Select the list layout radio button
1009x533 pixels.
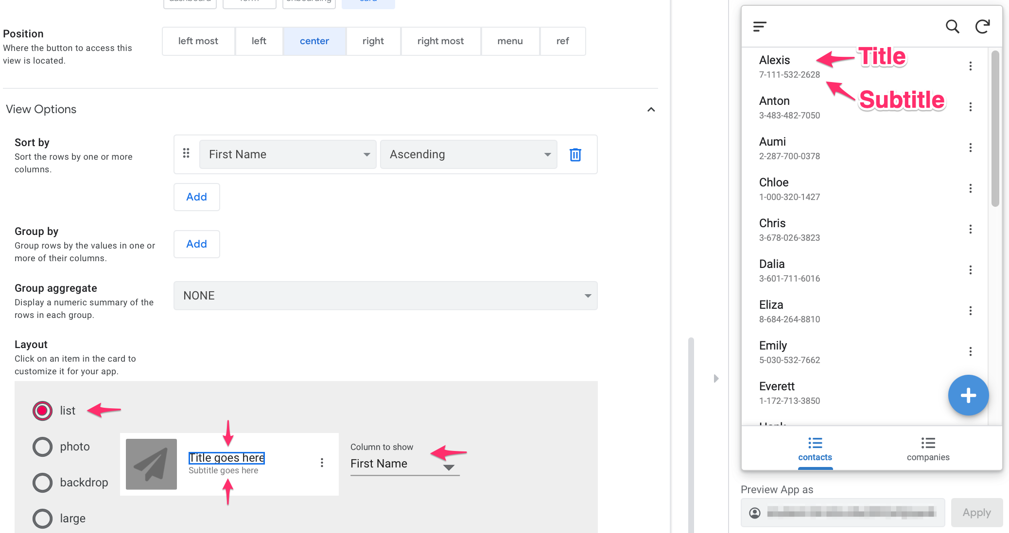click(43, 411)
